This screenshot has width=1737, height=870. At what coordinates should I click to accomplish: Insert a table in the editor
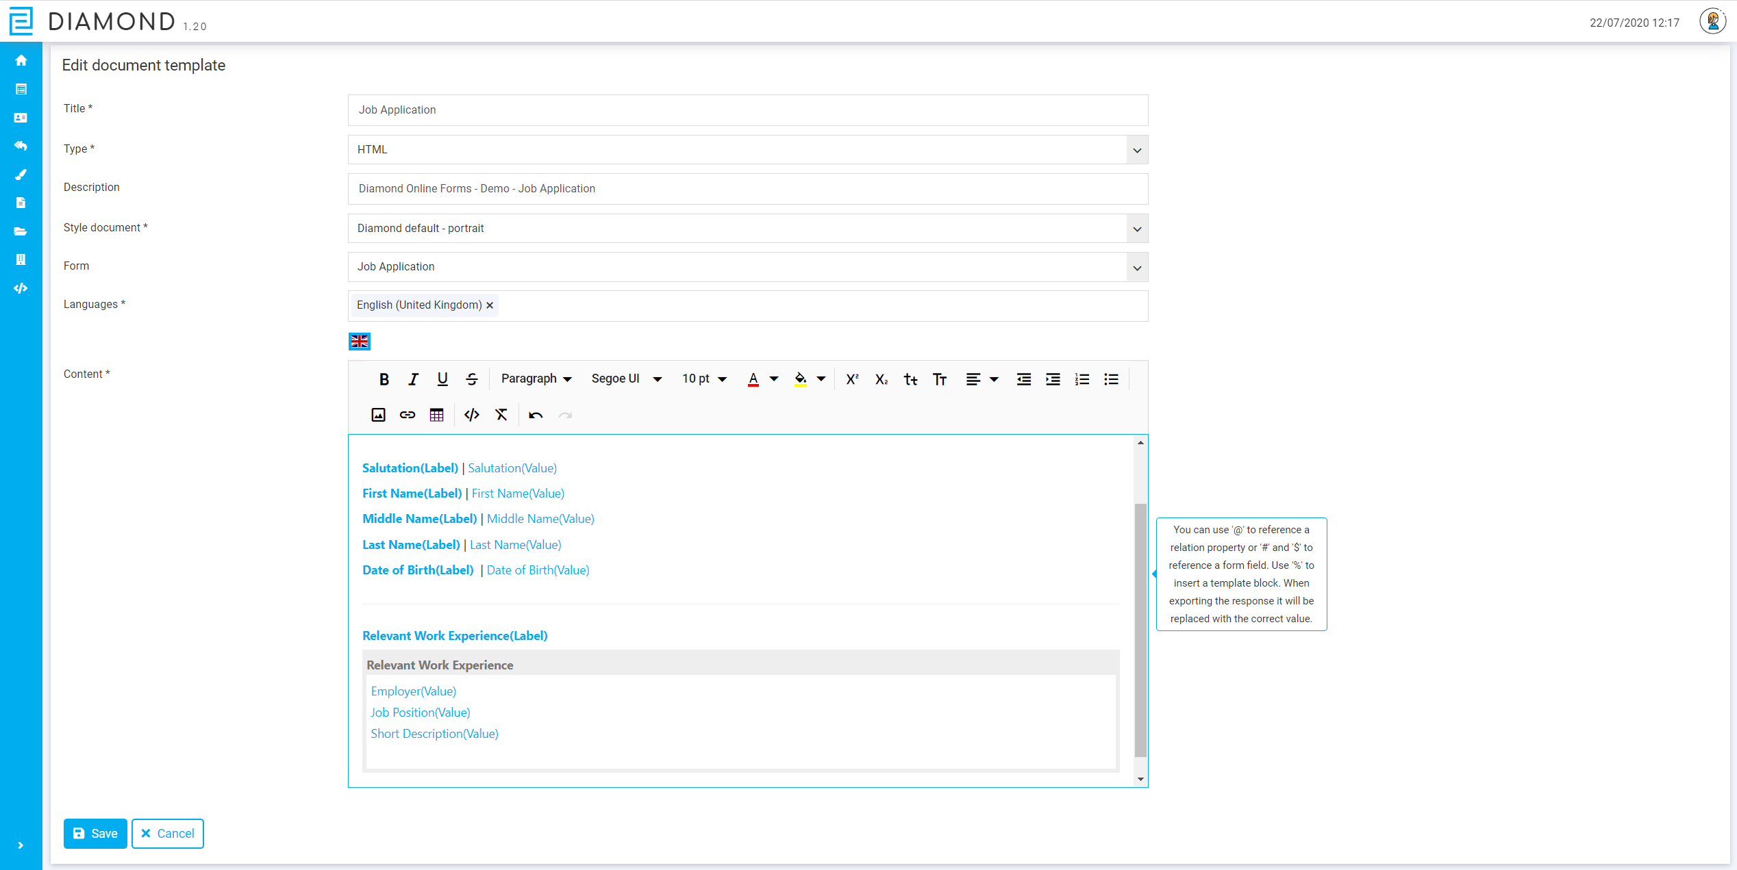pyautogui.click(x=436, y=414)
